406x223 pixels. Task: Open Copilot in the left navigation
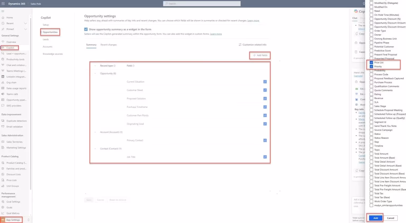(10, 48)
